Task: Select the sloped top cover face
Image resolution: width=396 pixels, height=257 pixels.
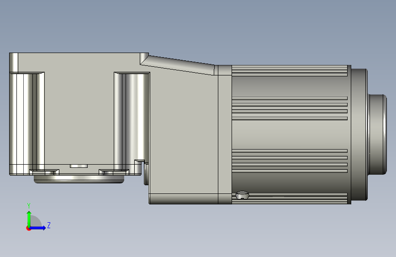Action: [180, 65]
